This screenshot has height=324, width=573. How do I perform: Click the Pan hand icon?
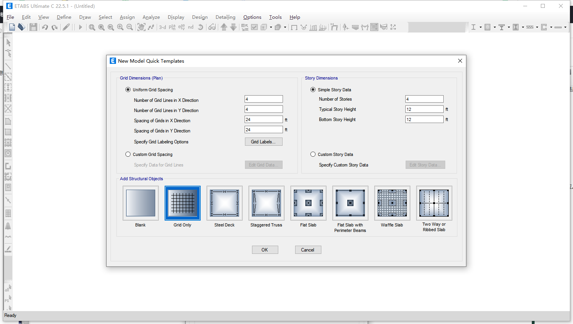141,27
